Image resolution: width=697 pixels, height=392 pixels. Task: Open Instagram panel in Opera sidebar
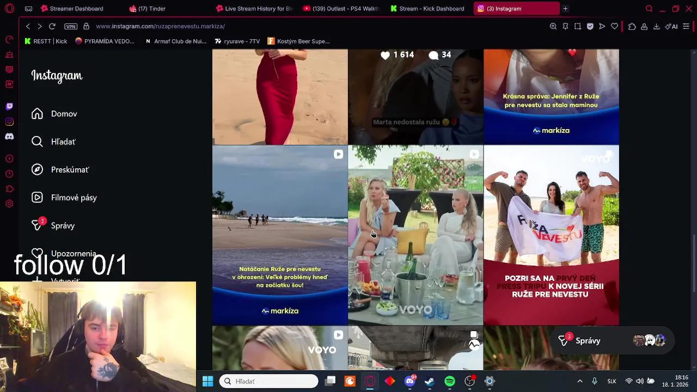9,121
